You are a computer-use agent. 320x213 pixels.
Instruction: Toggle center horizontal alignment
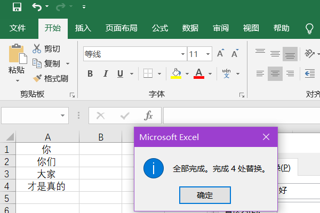(x=275, y=73)
